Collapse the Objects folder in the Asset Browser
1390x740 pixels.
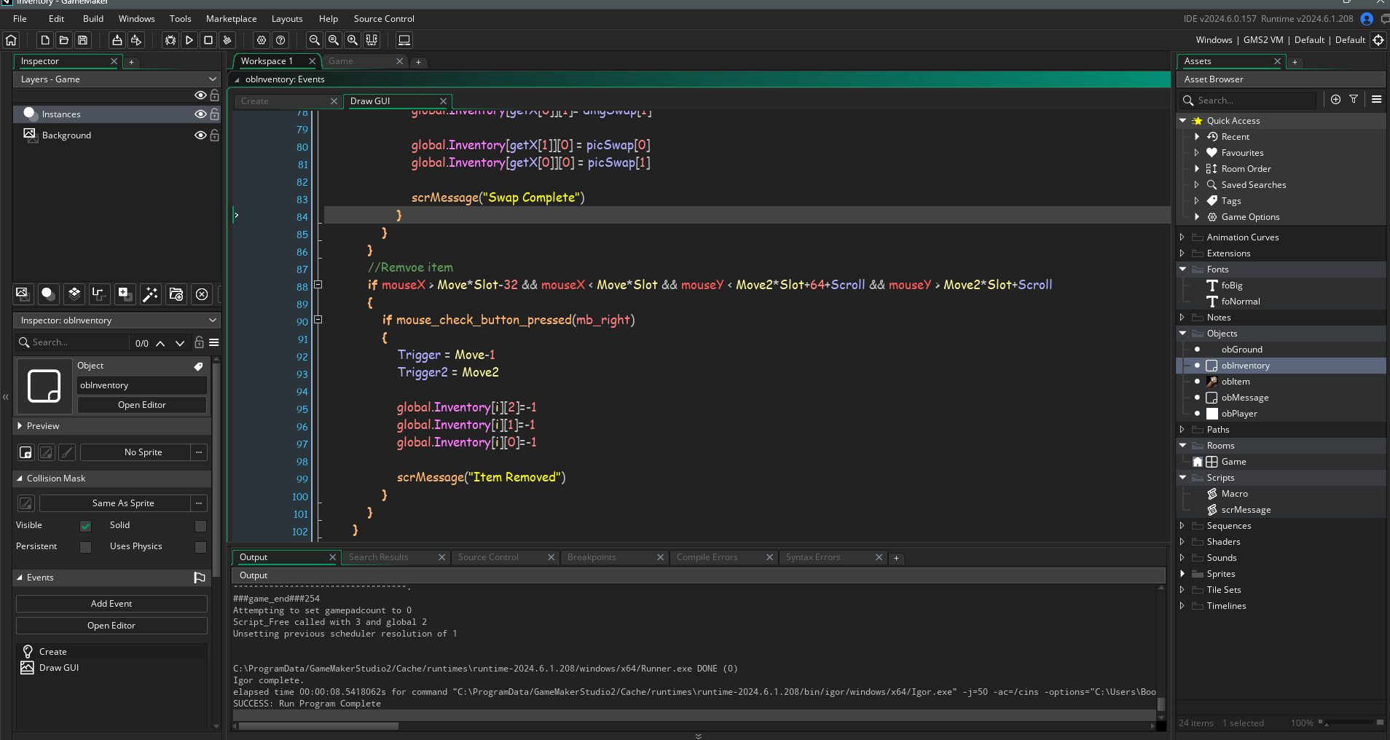point(1181,333)
